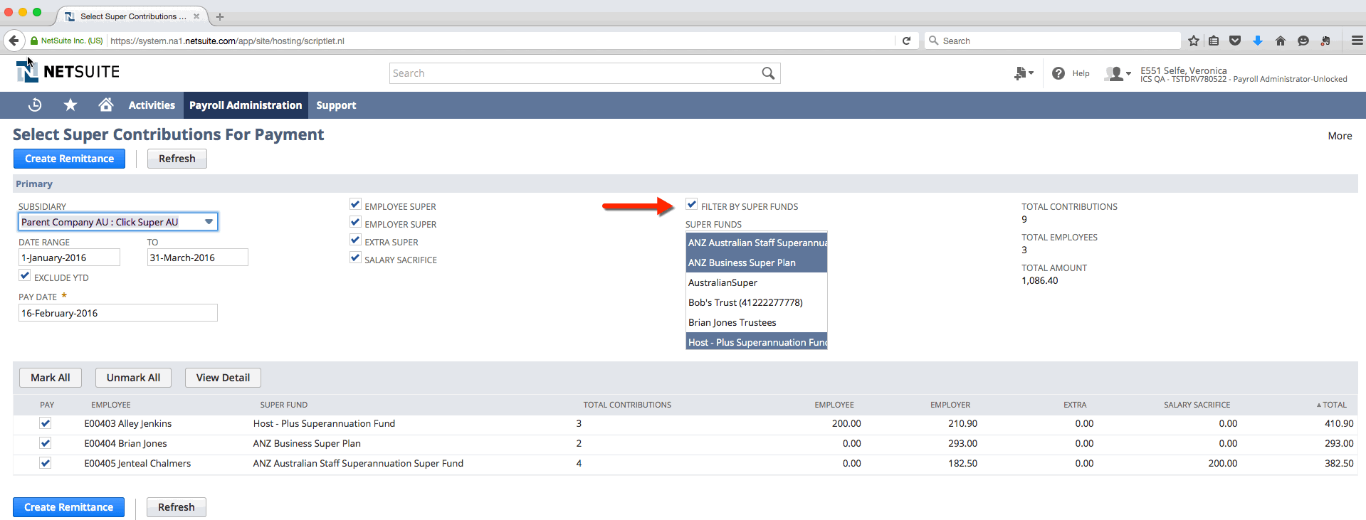The width and height of the screenshot is (1366, 520).
Task: Uncheck Pay box for Jenteal Chalmers
Action: [x=46, y=463]
